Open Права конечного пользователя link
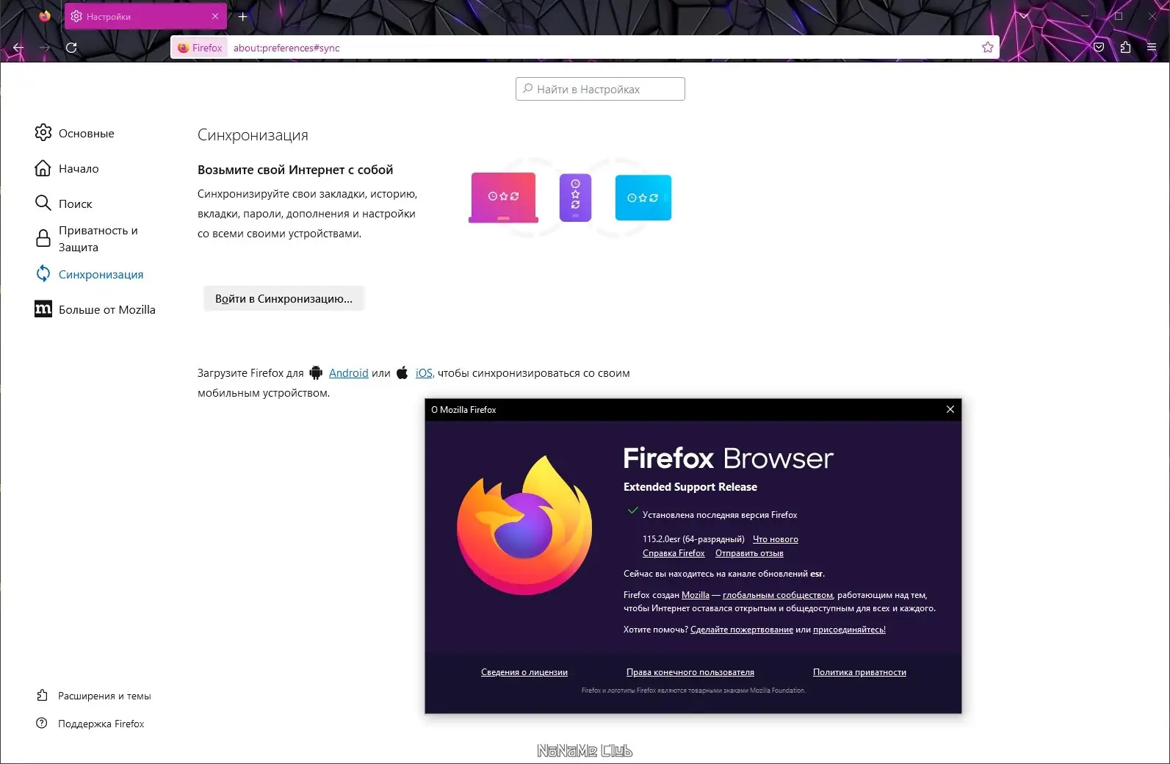 [x=690, y=672]
